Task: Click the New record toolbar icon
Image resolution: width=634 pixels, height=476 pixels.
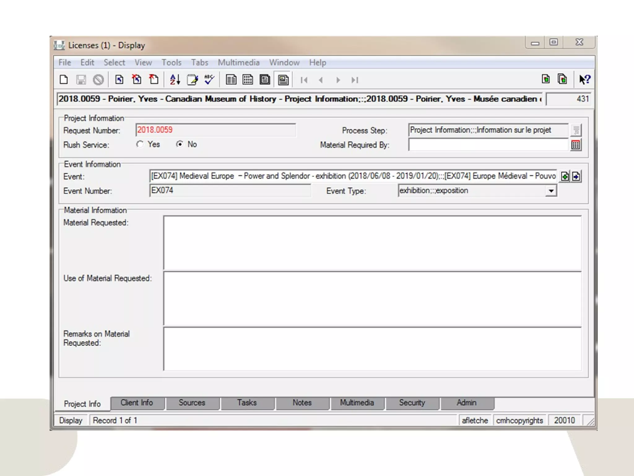Action: [x=64, y=80]
